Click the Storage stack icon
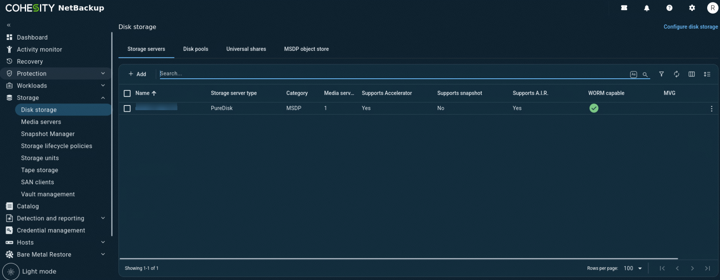720x280 pixels. click(x=9, y=98)
